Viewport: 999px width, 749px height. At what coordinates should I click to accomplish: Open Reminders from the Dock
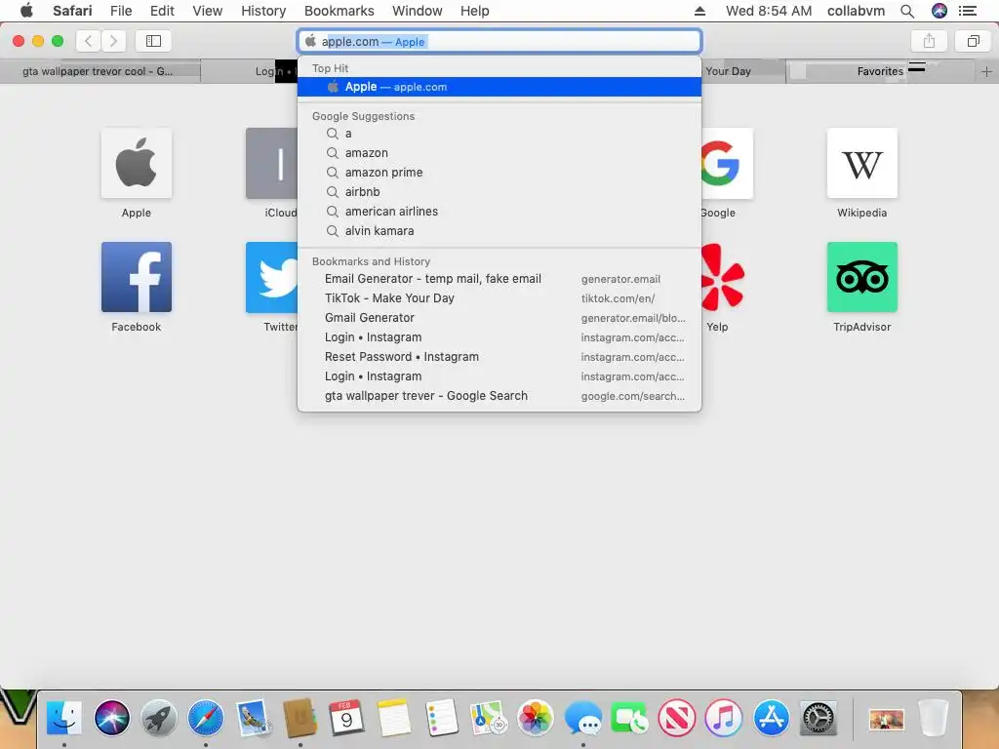(x=441, y=718)
